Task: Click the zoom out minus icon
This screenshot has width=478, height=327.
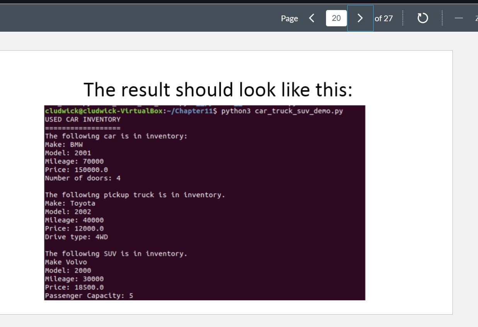Action: click(459, 18)
